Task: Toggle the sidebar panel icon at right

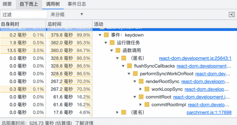Action: 231,15
